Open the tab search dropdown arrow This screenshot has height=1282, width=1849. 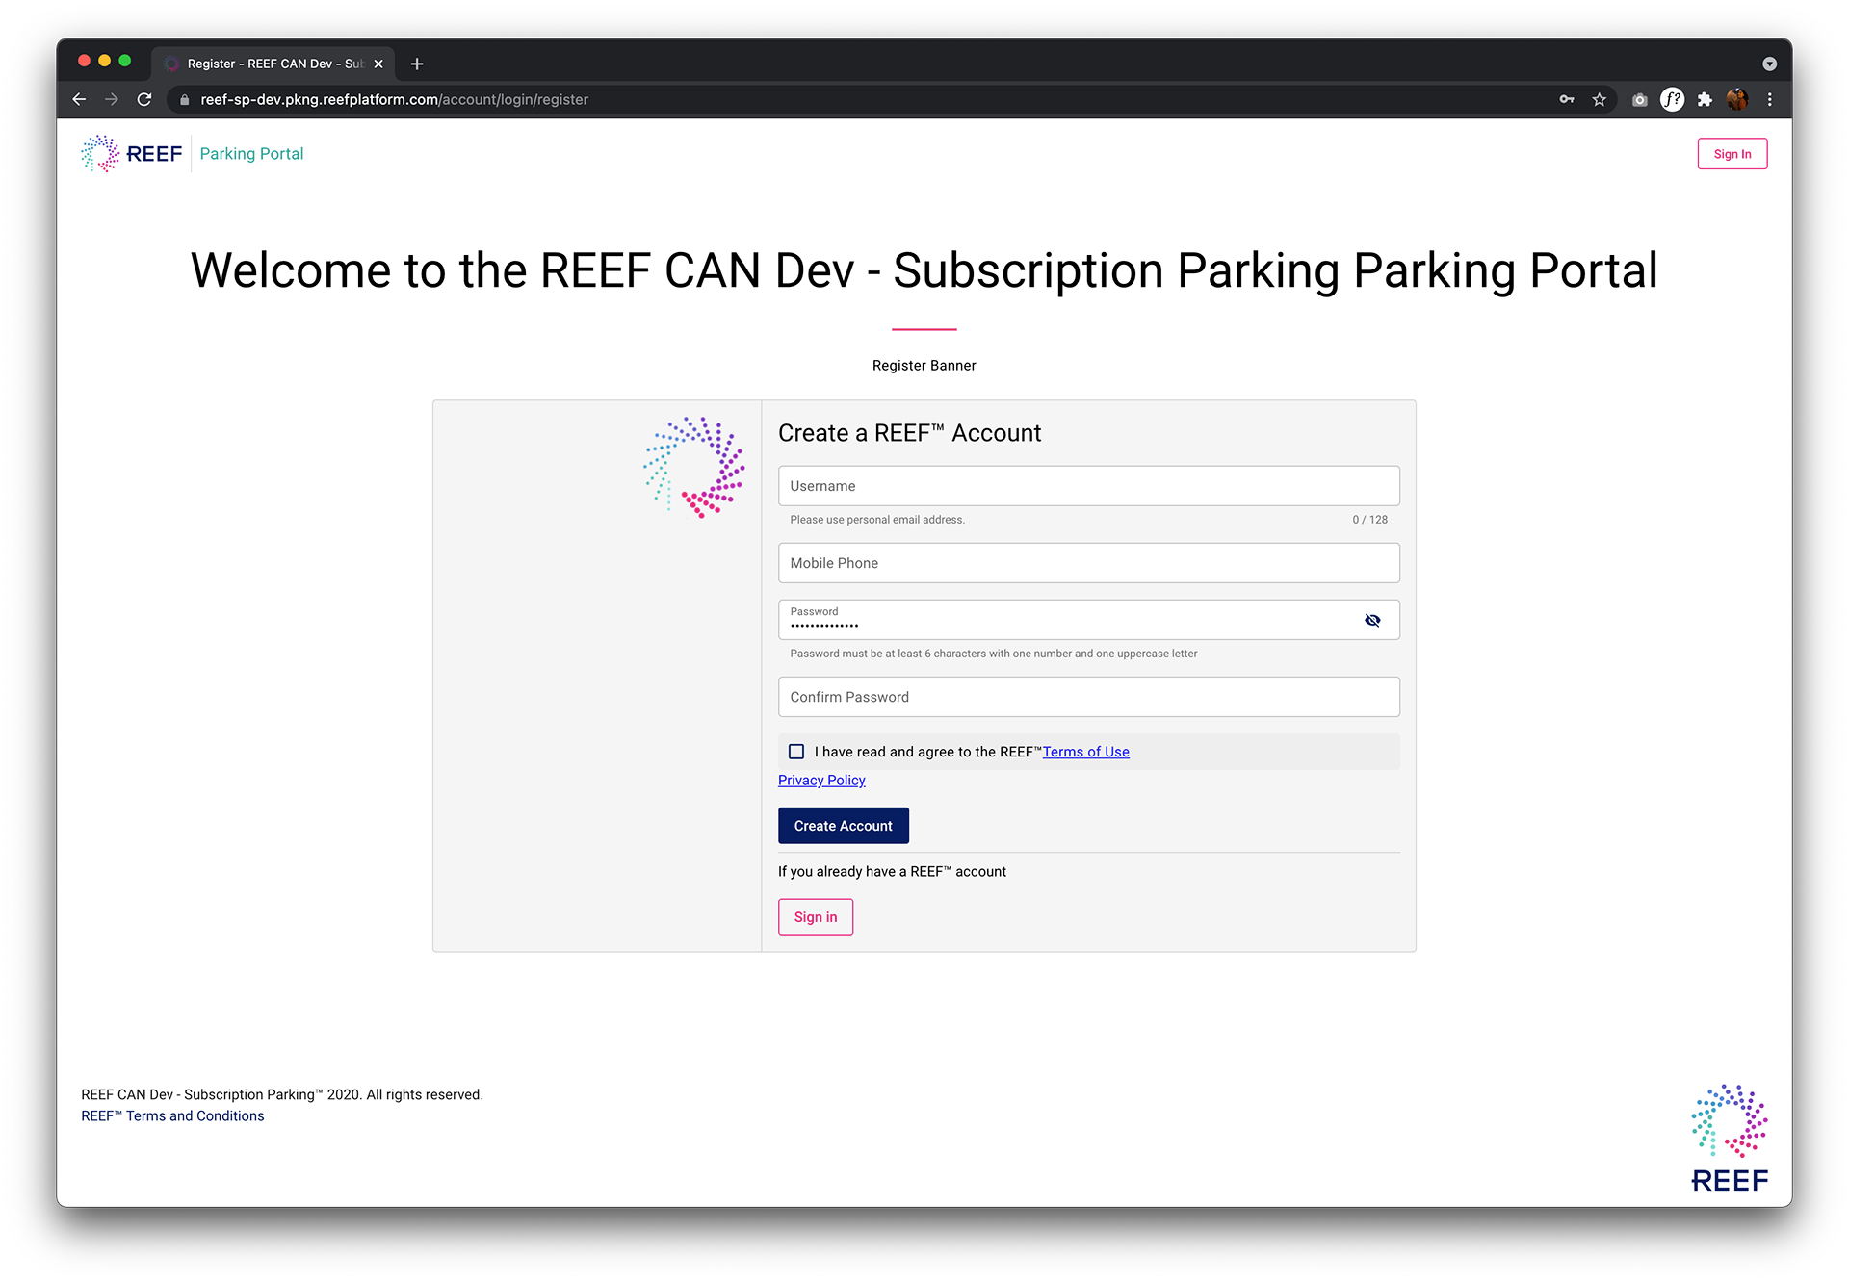coord(1769,64)
